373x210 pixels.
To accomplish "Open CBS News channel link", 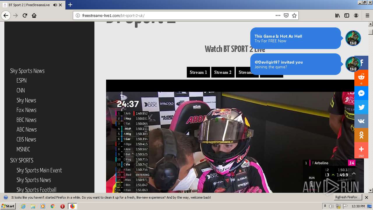I will point(26,139).
